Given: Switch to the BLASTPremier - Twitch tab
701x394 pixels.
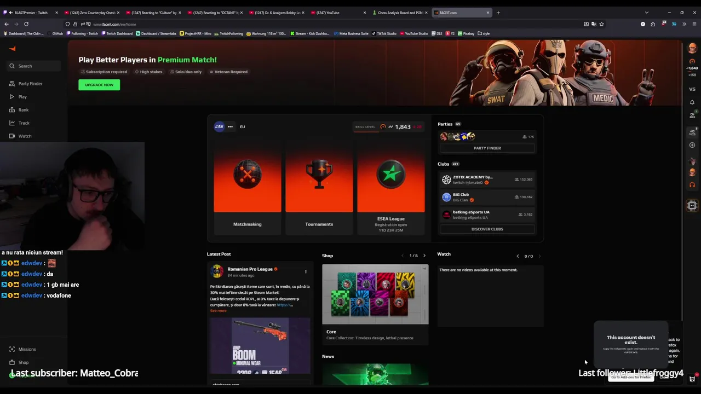Looking at the screenshot, I should click(31, 13).
